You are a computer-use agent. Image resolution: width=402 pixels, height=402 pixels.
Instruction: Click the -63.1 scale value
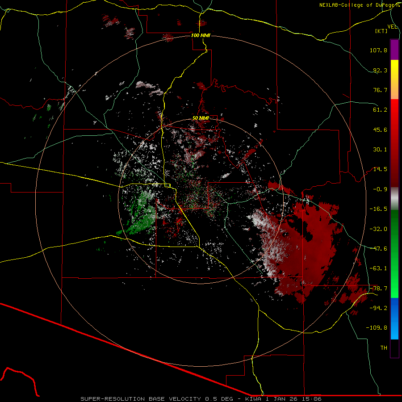pos(378,268)
